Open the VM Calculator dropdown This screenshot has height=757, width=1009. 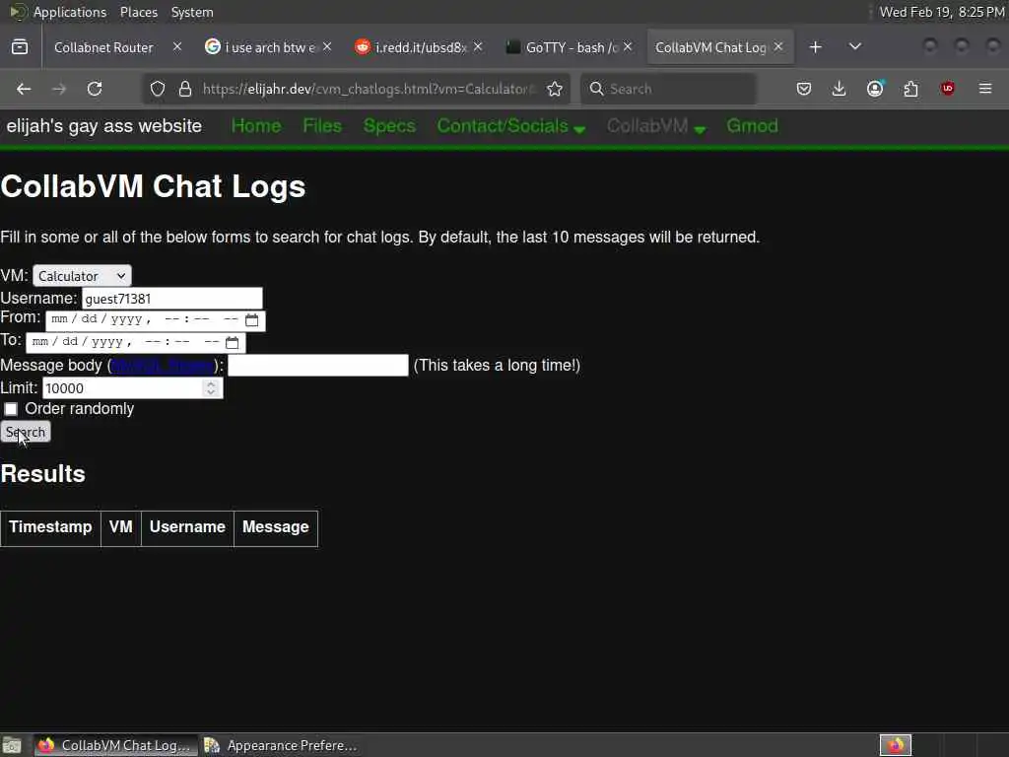[82, 276]
